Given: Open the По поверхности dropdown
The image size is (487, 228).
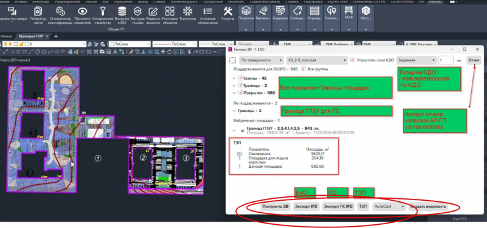Looking at the screenshot, I should [261, 60].
